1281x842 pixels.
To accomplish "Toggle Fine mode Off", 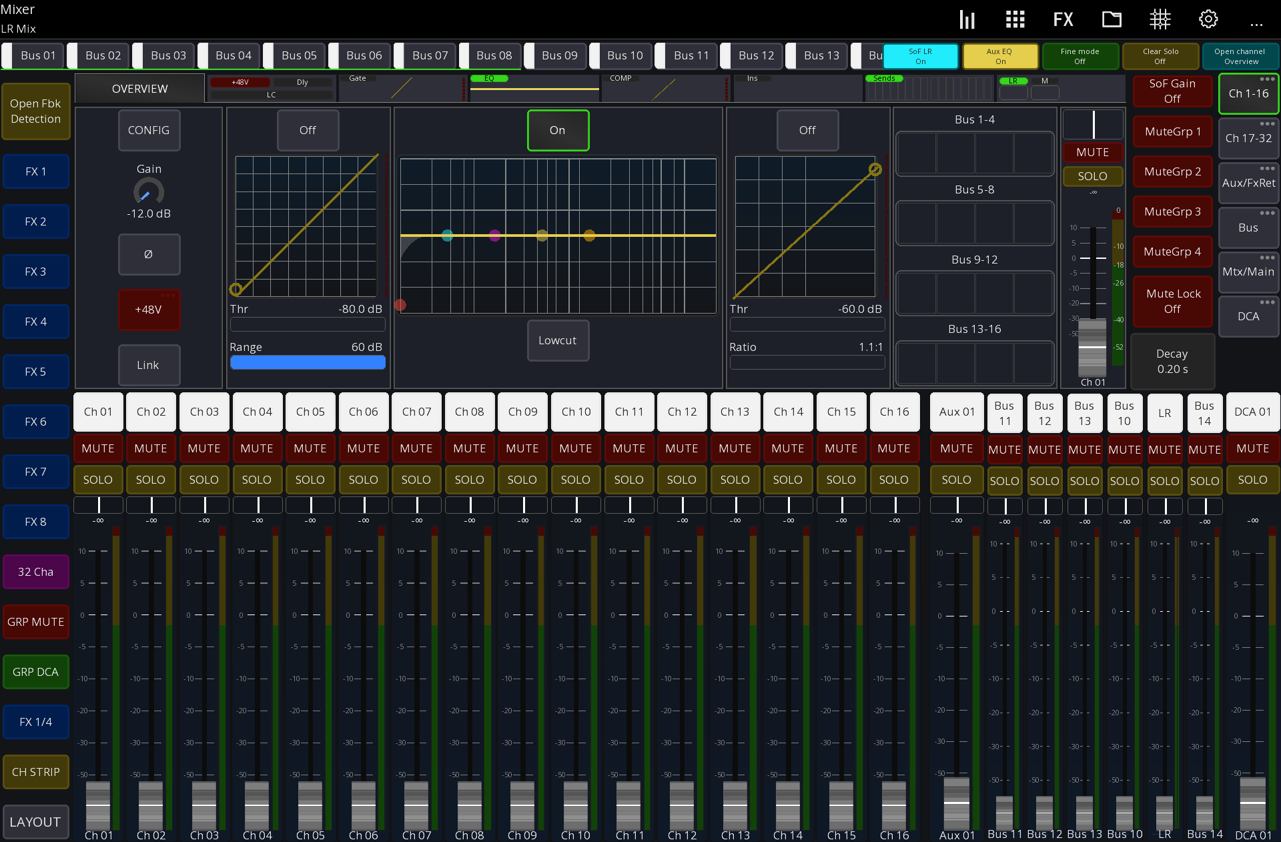I will click(1080, 56).
